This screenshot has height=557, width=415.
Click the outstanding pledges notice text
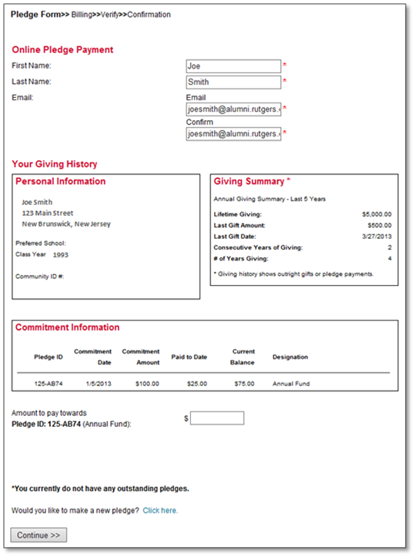point(100,488)
